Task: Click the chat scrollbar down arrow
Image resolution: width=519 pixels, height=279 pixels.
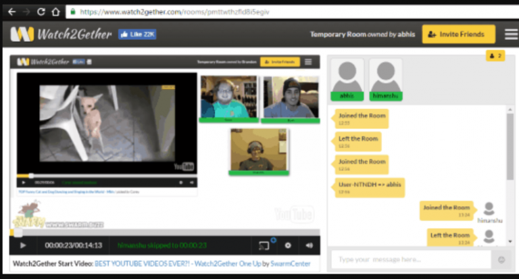Action: [510, 241]
